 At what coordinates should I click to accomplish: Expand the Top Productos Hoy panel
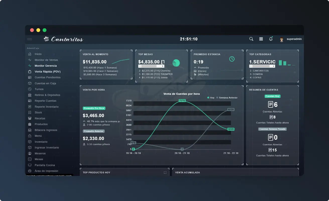click(x=165, y=173)
